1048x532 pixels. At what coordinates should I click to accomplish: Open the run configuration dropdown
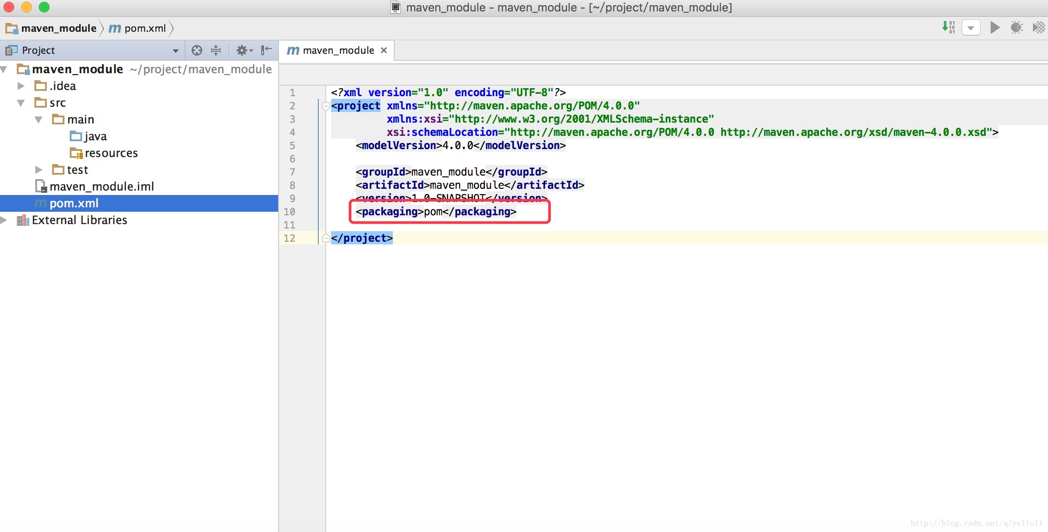point(971,28)
